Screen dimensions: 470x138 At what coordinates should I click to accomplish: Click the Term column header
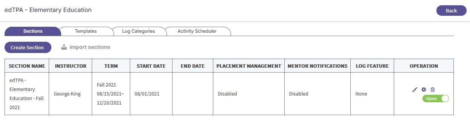pos(111,66)
